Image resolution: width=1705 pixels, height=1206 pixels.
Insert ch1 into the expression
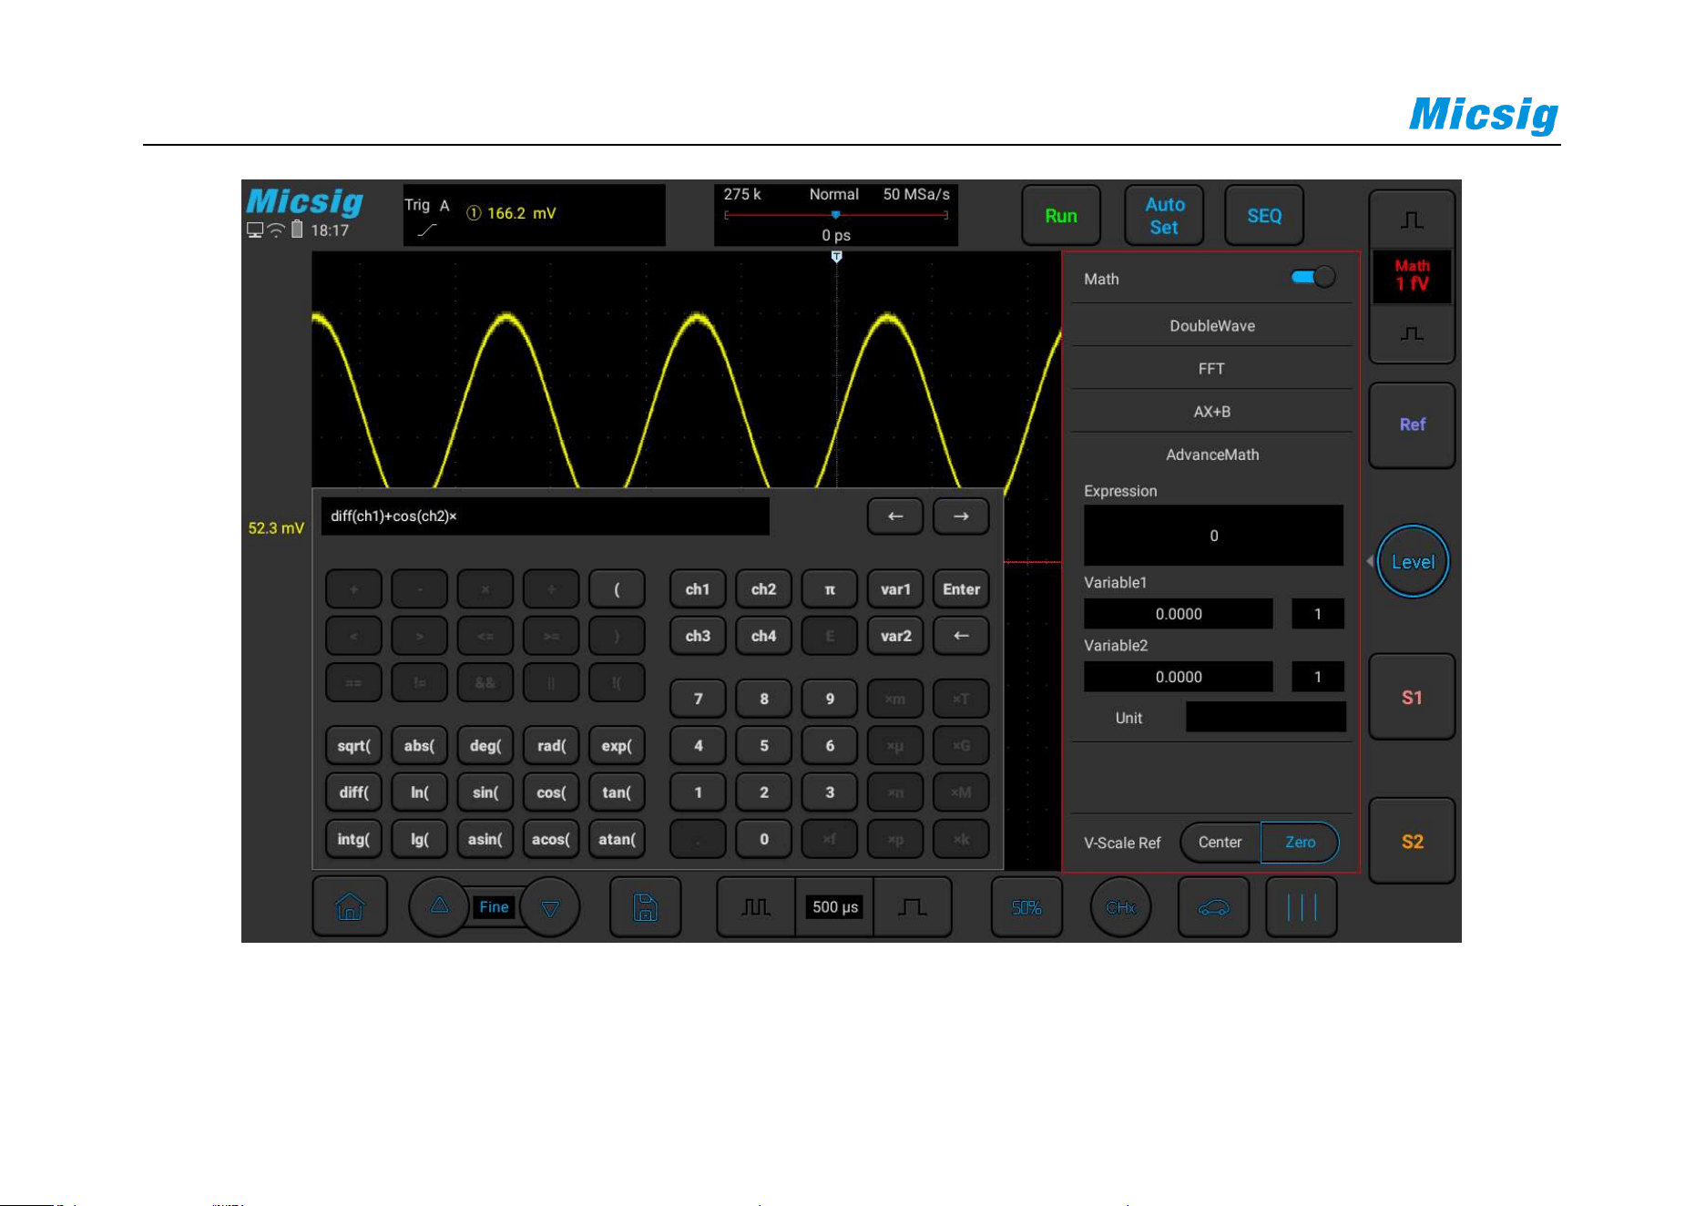tap(698, 589)
